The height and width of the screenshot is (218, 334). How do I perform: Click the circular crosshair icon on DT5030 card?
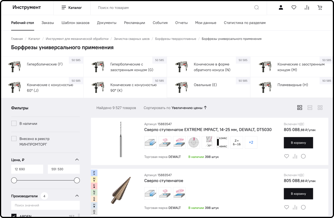click(194, 142)
